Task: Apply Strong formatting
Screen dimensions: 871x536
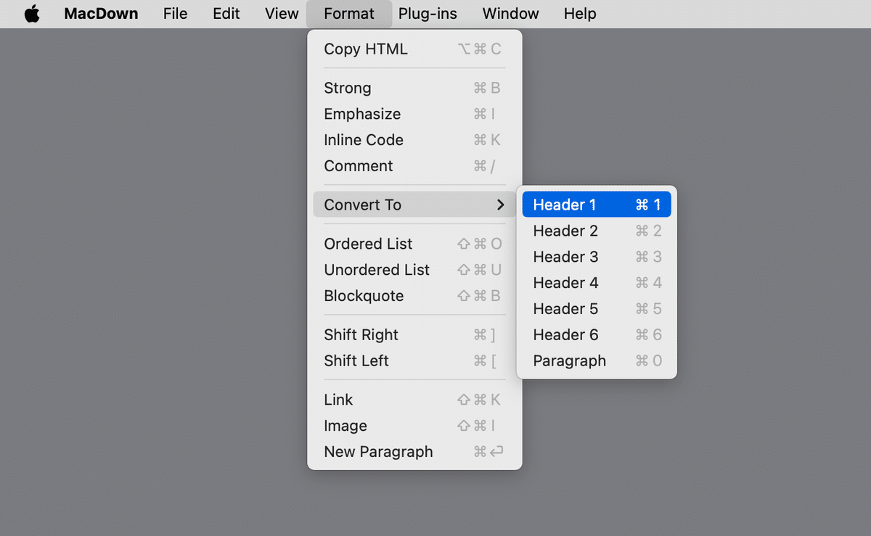Action: [x=414, y=88]
